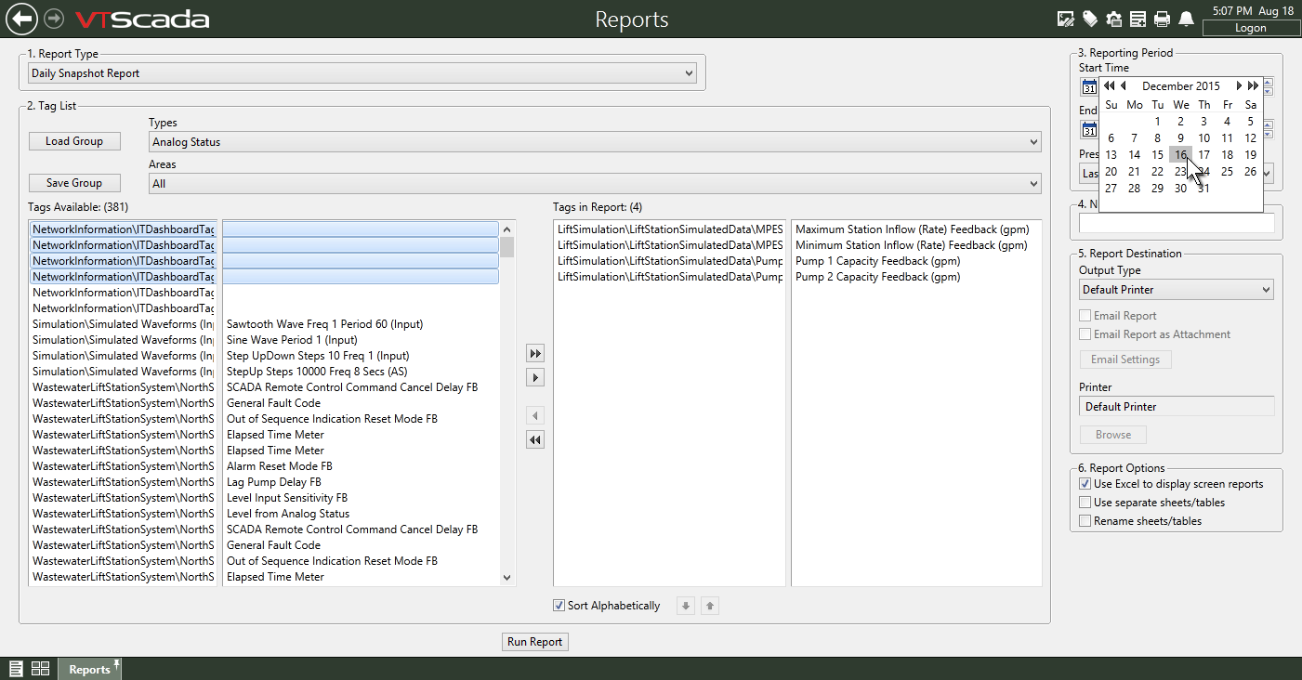Open the Types dropdown showing Analog Status
Screen dimensions: 1302x680
(594, 142)
